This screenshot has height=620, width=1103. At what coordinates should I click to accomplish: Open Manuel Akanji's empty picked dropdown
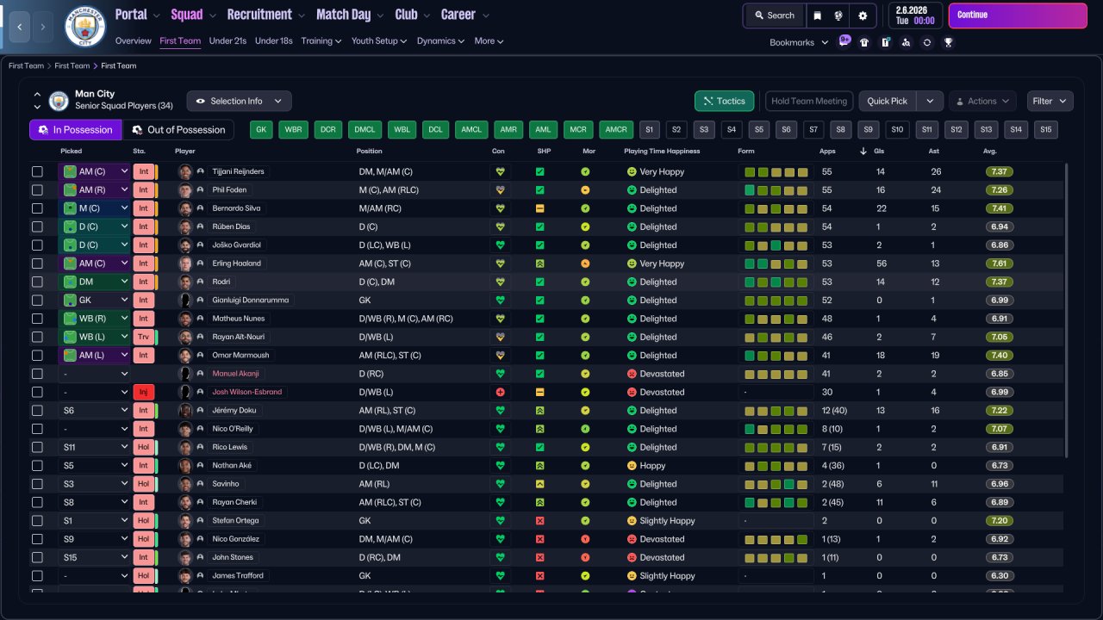(94, 374)
